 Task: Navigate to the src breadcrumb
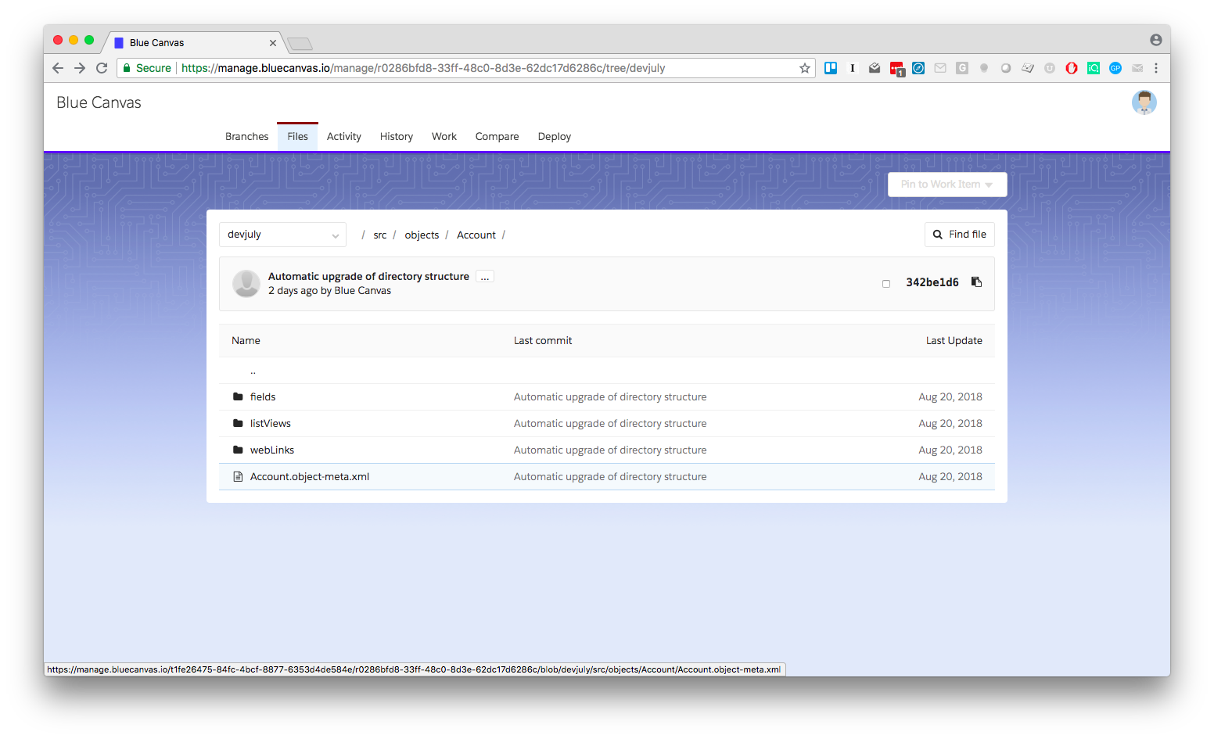(x=380, y=235)
